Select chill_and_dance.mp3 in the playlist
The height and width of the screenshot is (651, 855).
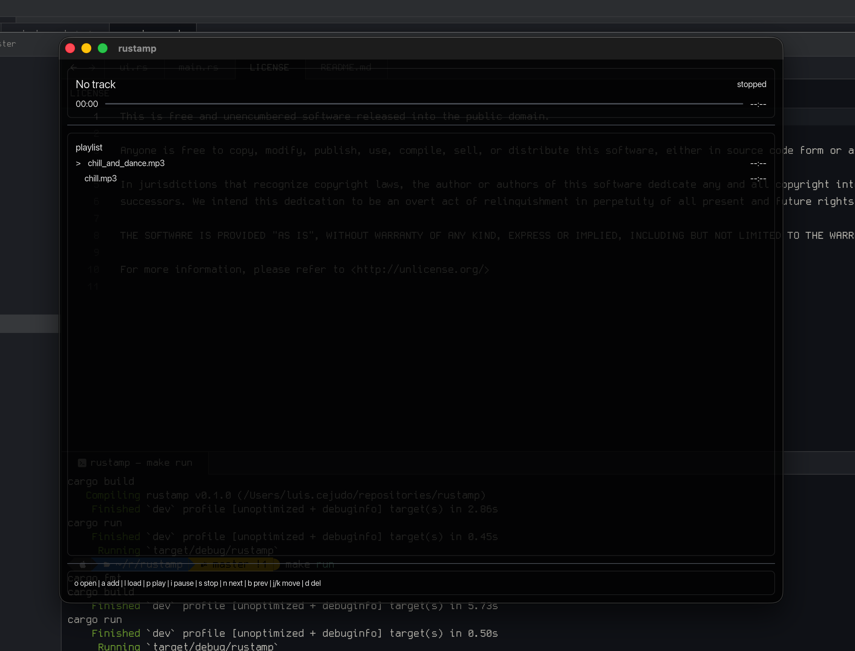(126, 163)
